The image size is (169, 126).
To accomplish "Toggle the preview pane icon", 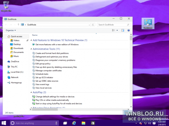I will coord(123,30).
